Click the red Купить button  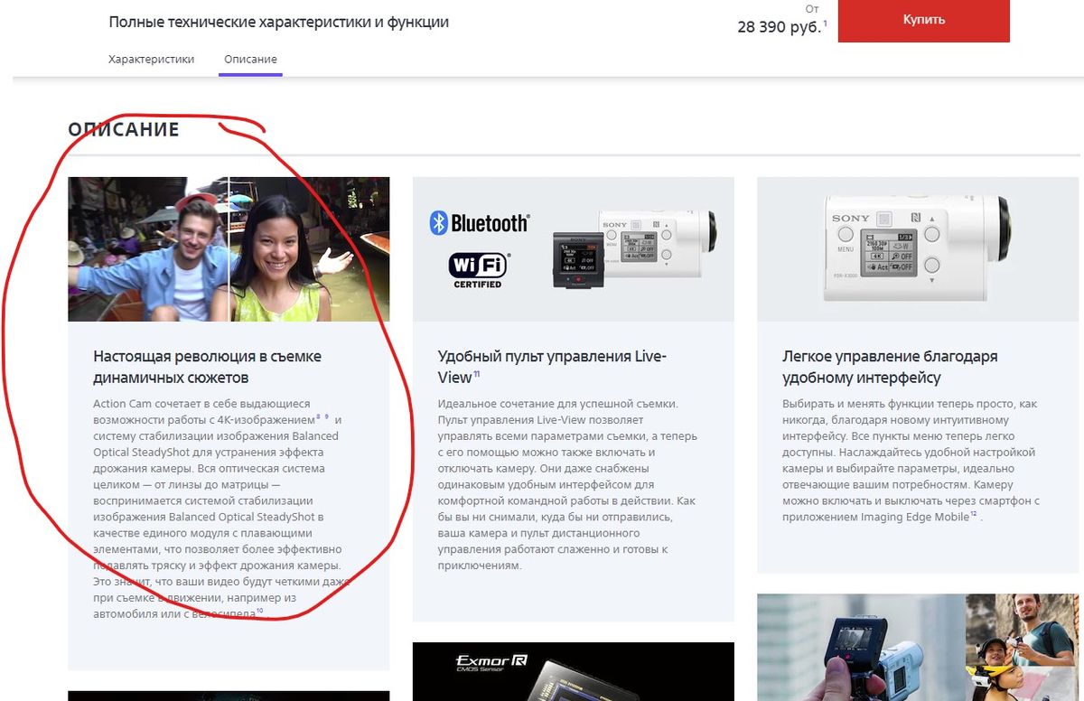pos(923,19)
